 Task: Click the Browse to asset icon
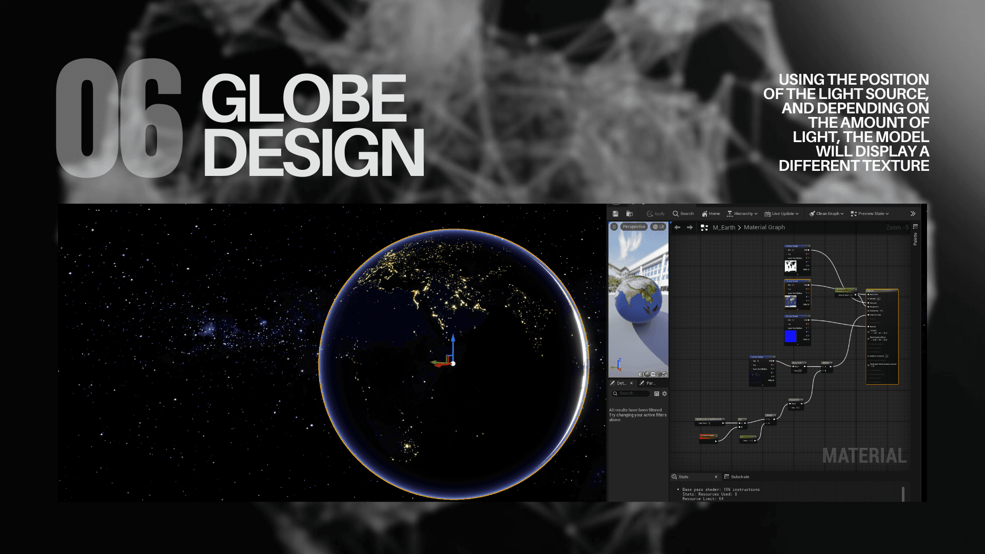pyautogui.click(x=629, y=213)
